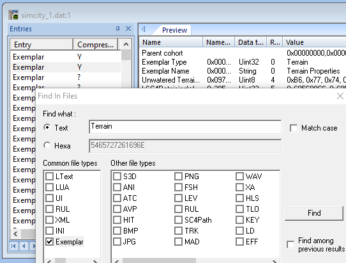The width and height of the screenshot is (346, 263).
Task: Select the Parent cohort property row
Action: point(243,53)
